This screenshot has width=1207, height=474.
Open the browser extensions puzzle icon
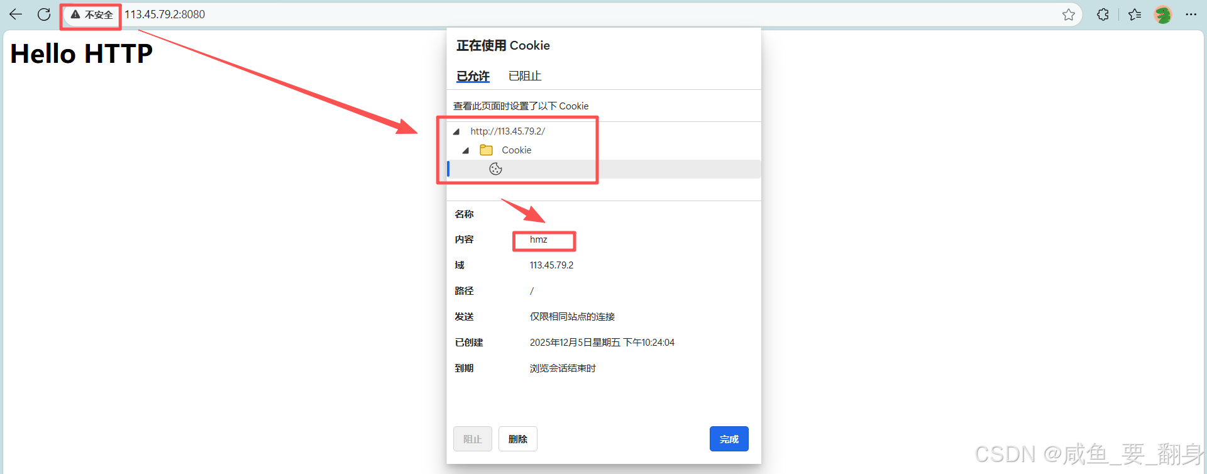pos(1103,14)
